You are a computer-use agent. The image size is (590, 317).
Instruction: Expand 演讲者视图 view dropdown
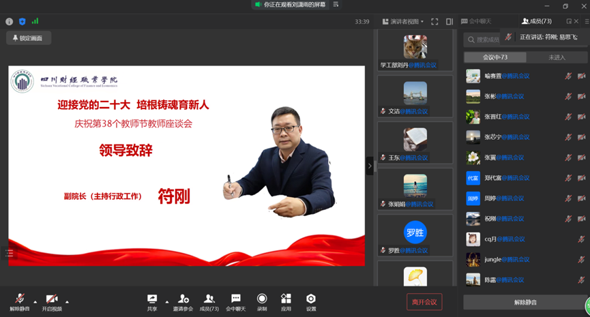coord(403,22)
